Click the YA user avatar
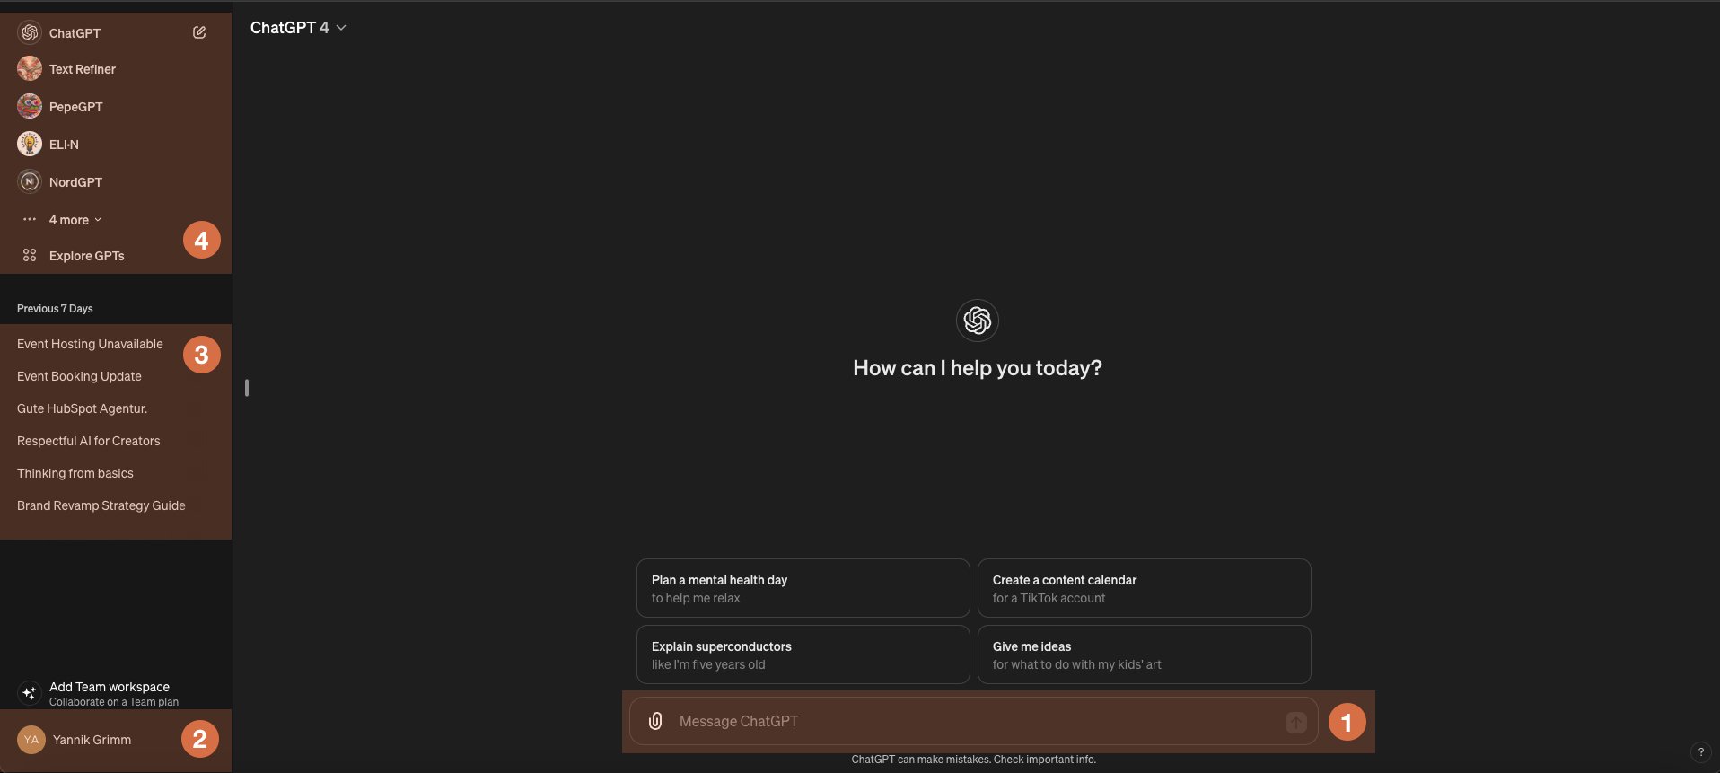Viewport: 1720px width, 773px height. pos(31,740)
